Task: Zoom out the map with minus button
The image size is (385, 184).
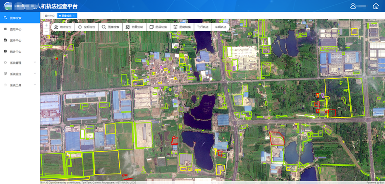Action: [46, 32]
